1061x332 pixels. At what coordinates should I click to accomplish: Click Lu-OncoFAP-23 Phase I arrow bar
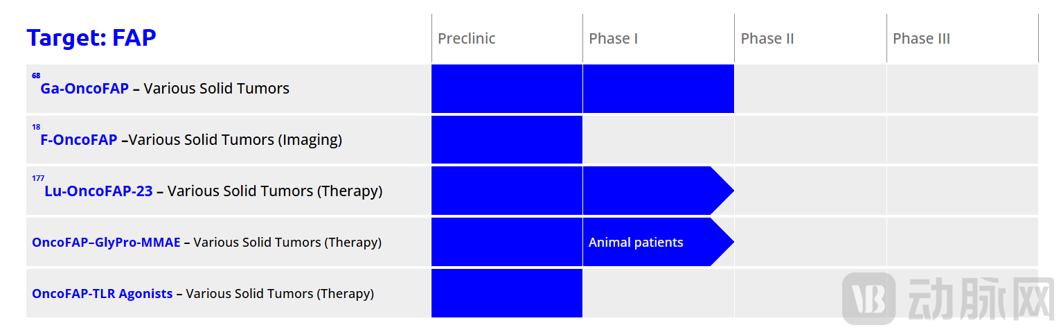click(658, 191)
